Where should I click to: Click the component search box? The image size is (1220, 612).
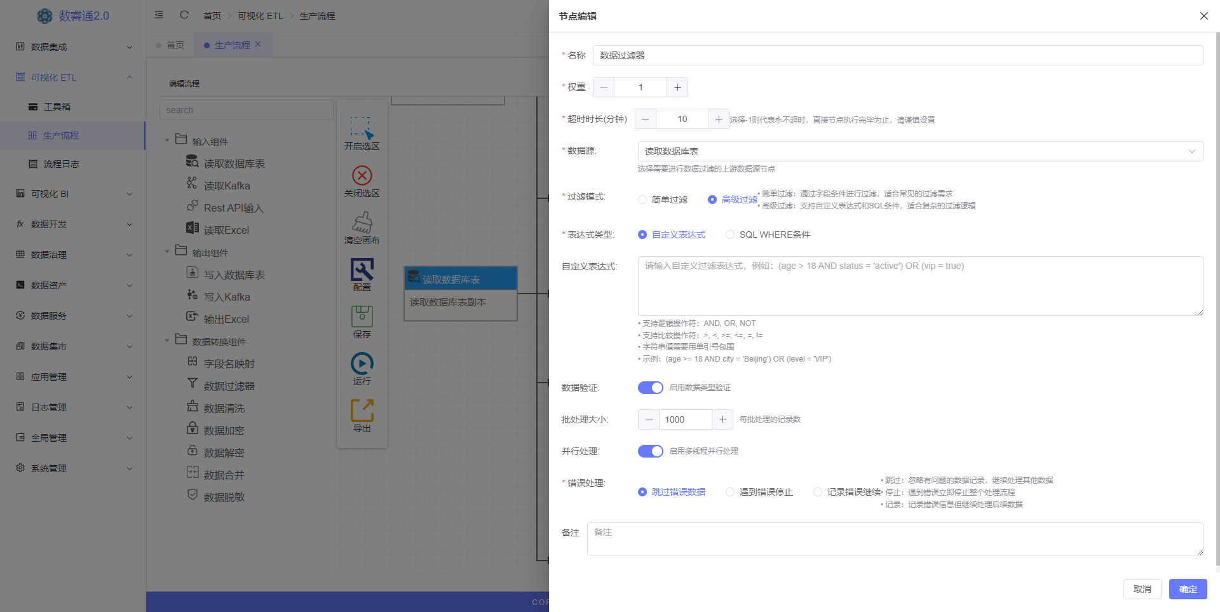point(247,110)
